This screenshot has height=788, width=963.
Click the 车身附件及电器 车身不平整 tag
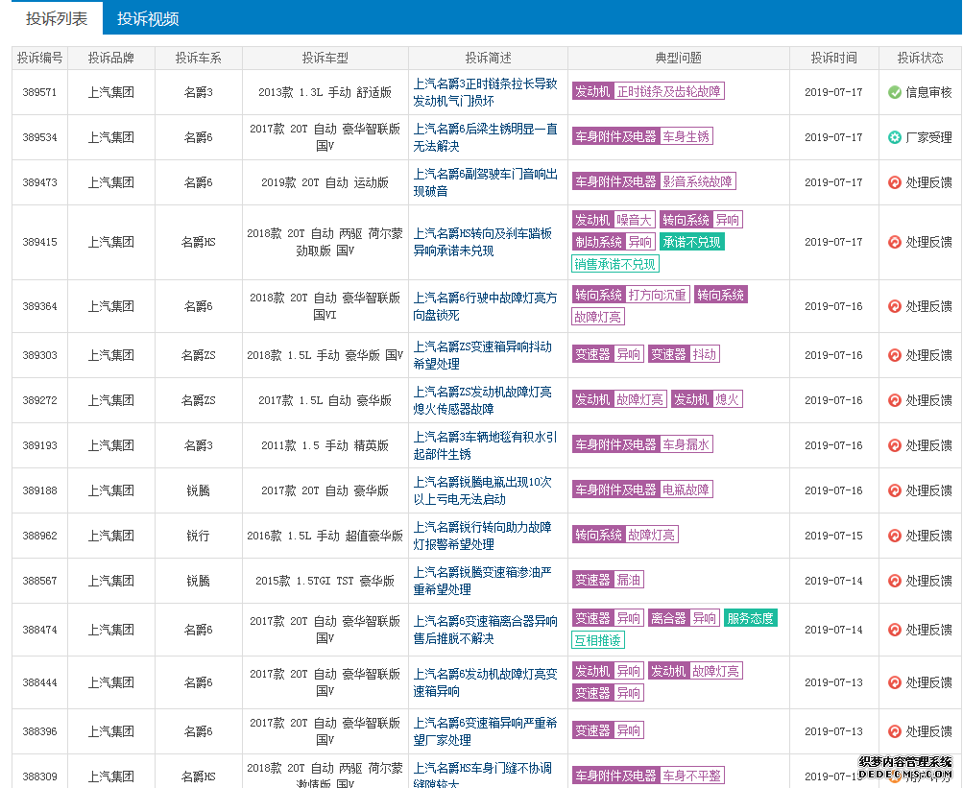(648, 776)
